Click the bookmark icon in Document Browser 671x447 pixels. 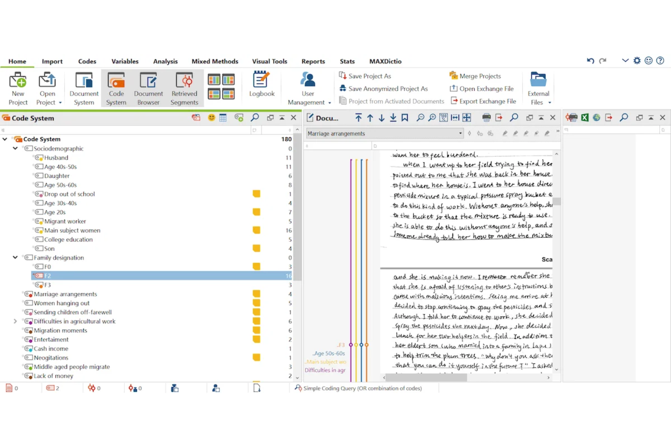(405, 118)
